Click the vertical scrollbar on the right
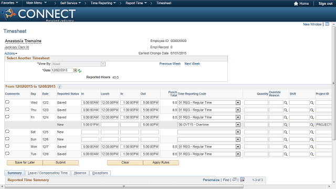Image resolution: width=336 pixels, height=189 pixels. point(334,83)
